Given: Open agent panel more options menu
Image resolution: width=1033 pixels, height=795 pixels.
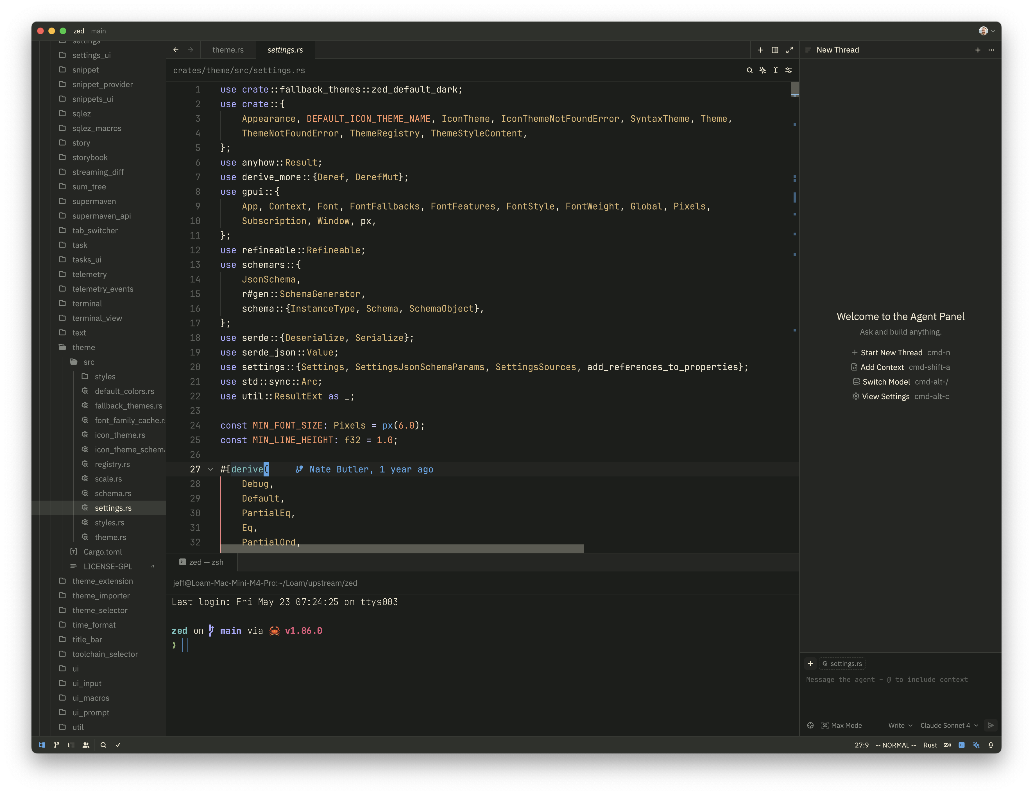Looking at the screenshot, I should (991, 50).
